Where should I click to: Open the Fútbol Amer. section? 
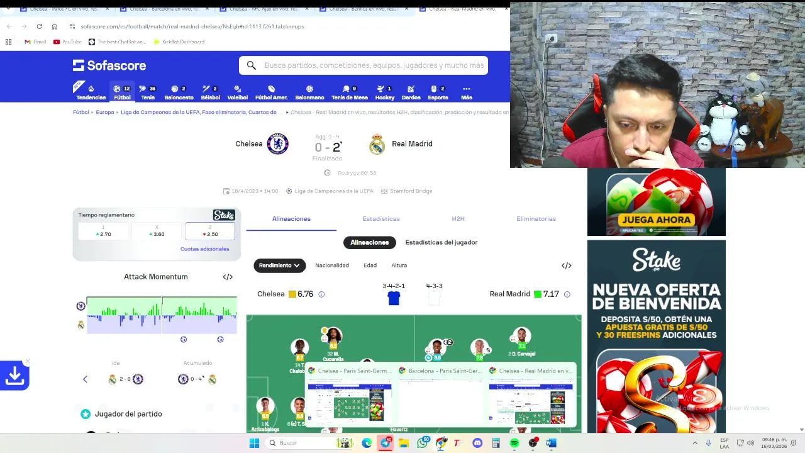(x=271, y=92)
